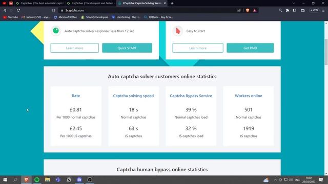This screenshot has height=184, width=328.
Task: Open the QQTube bookmark
Action: coord(158,17)
